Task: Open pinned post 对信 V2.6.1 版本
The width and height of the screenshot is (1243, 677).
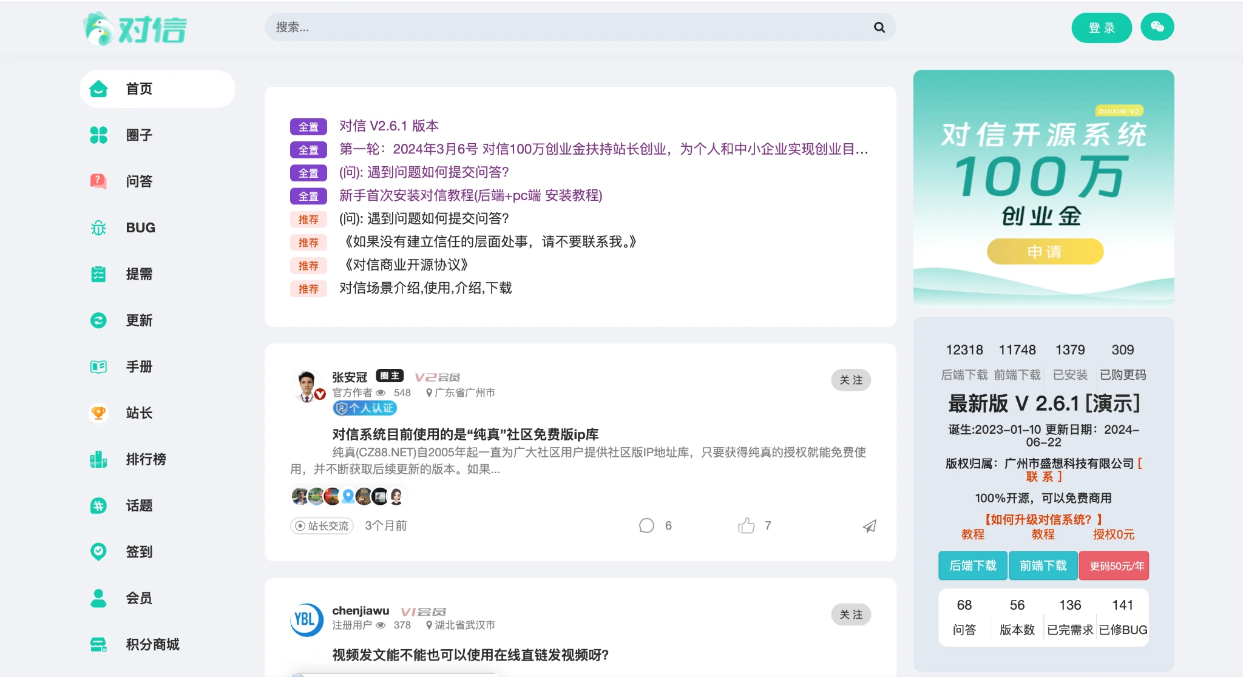Action: (389, 126)
